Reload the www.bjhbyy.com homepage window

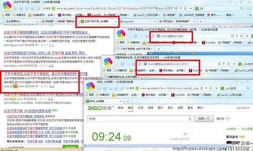(x=135, y=36)
